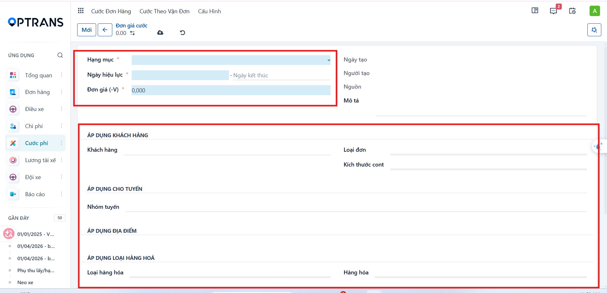Open the apps grid menu icon
This screenshot has width=607, height=293.
[x=81, y=11]
